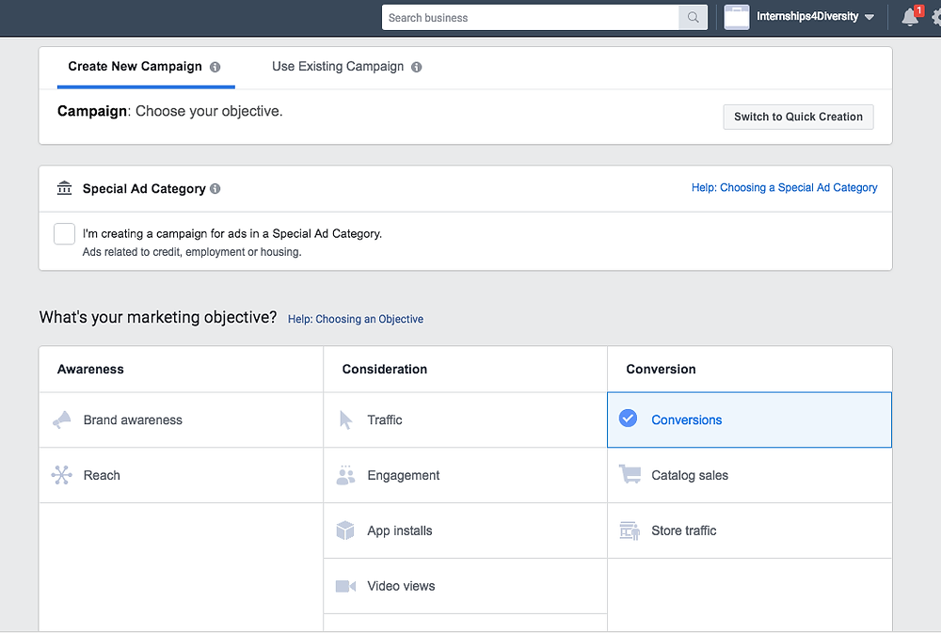Expand the Internships4Diversity account dropdown arrow
The image size is (941, 633).
coord(869,17)
